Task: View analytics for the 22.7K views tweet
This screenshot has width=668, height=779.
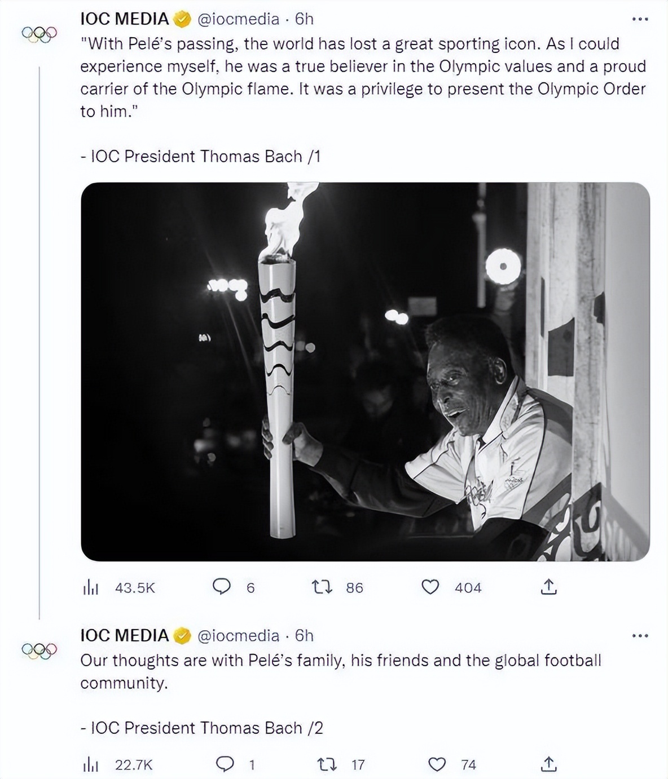Action: point(91,765)
